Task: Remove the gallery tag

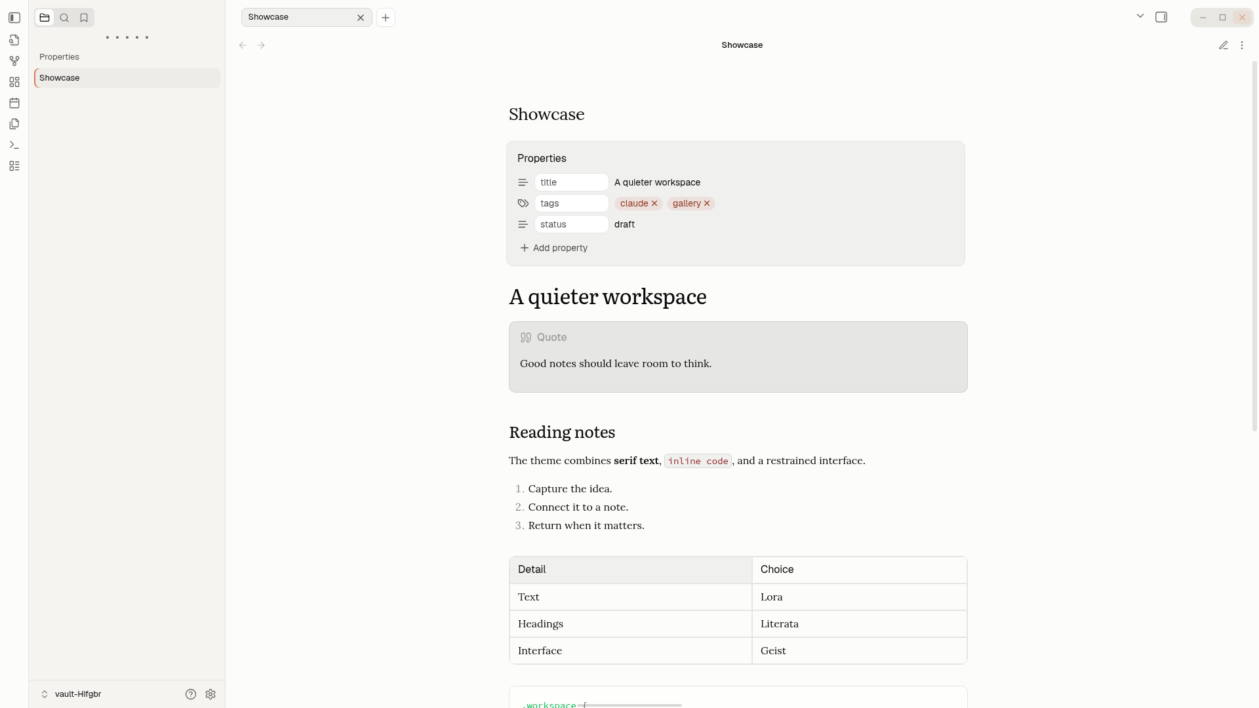Action: 707,203
